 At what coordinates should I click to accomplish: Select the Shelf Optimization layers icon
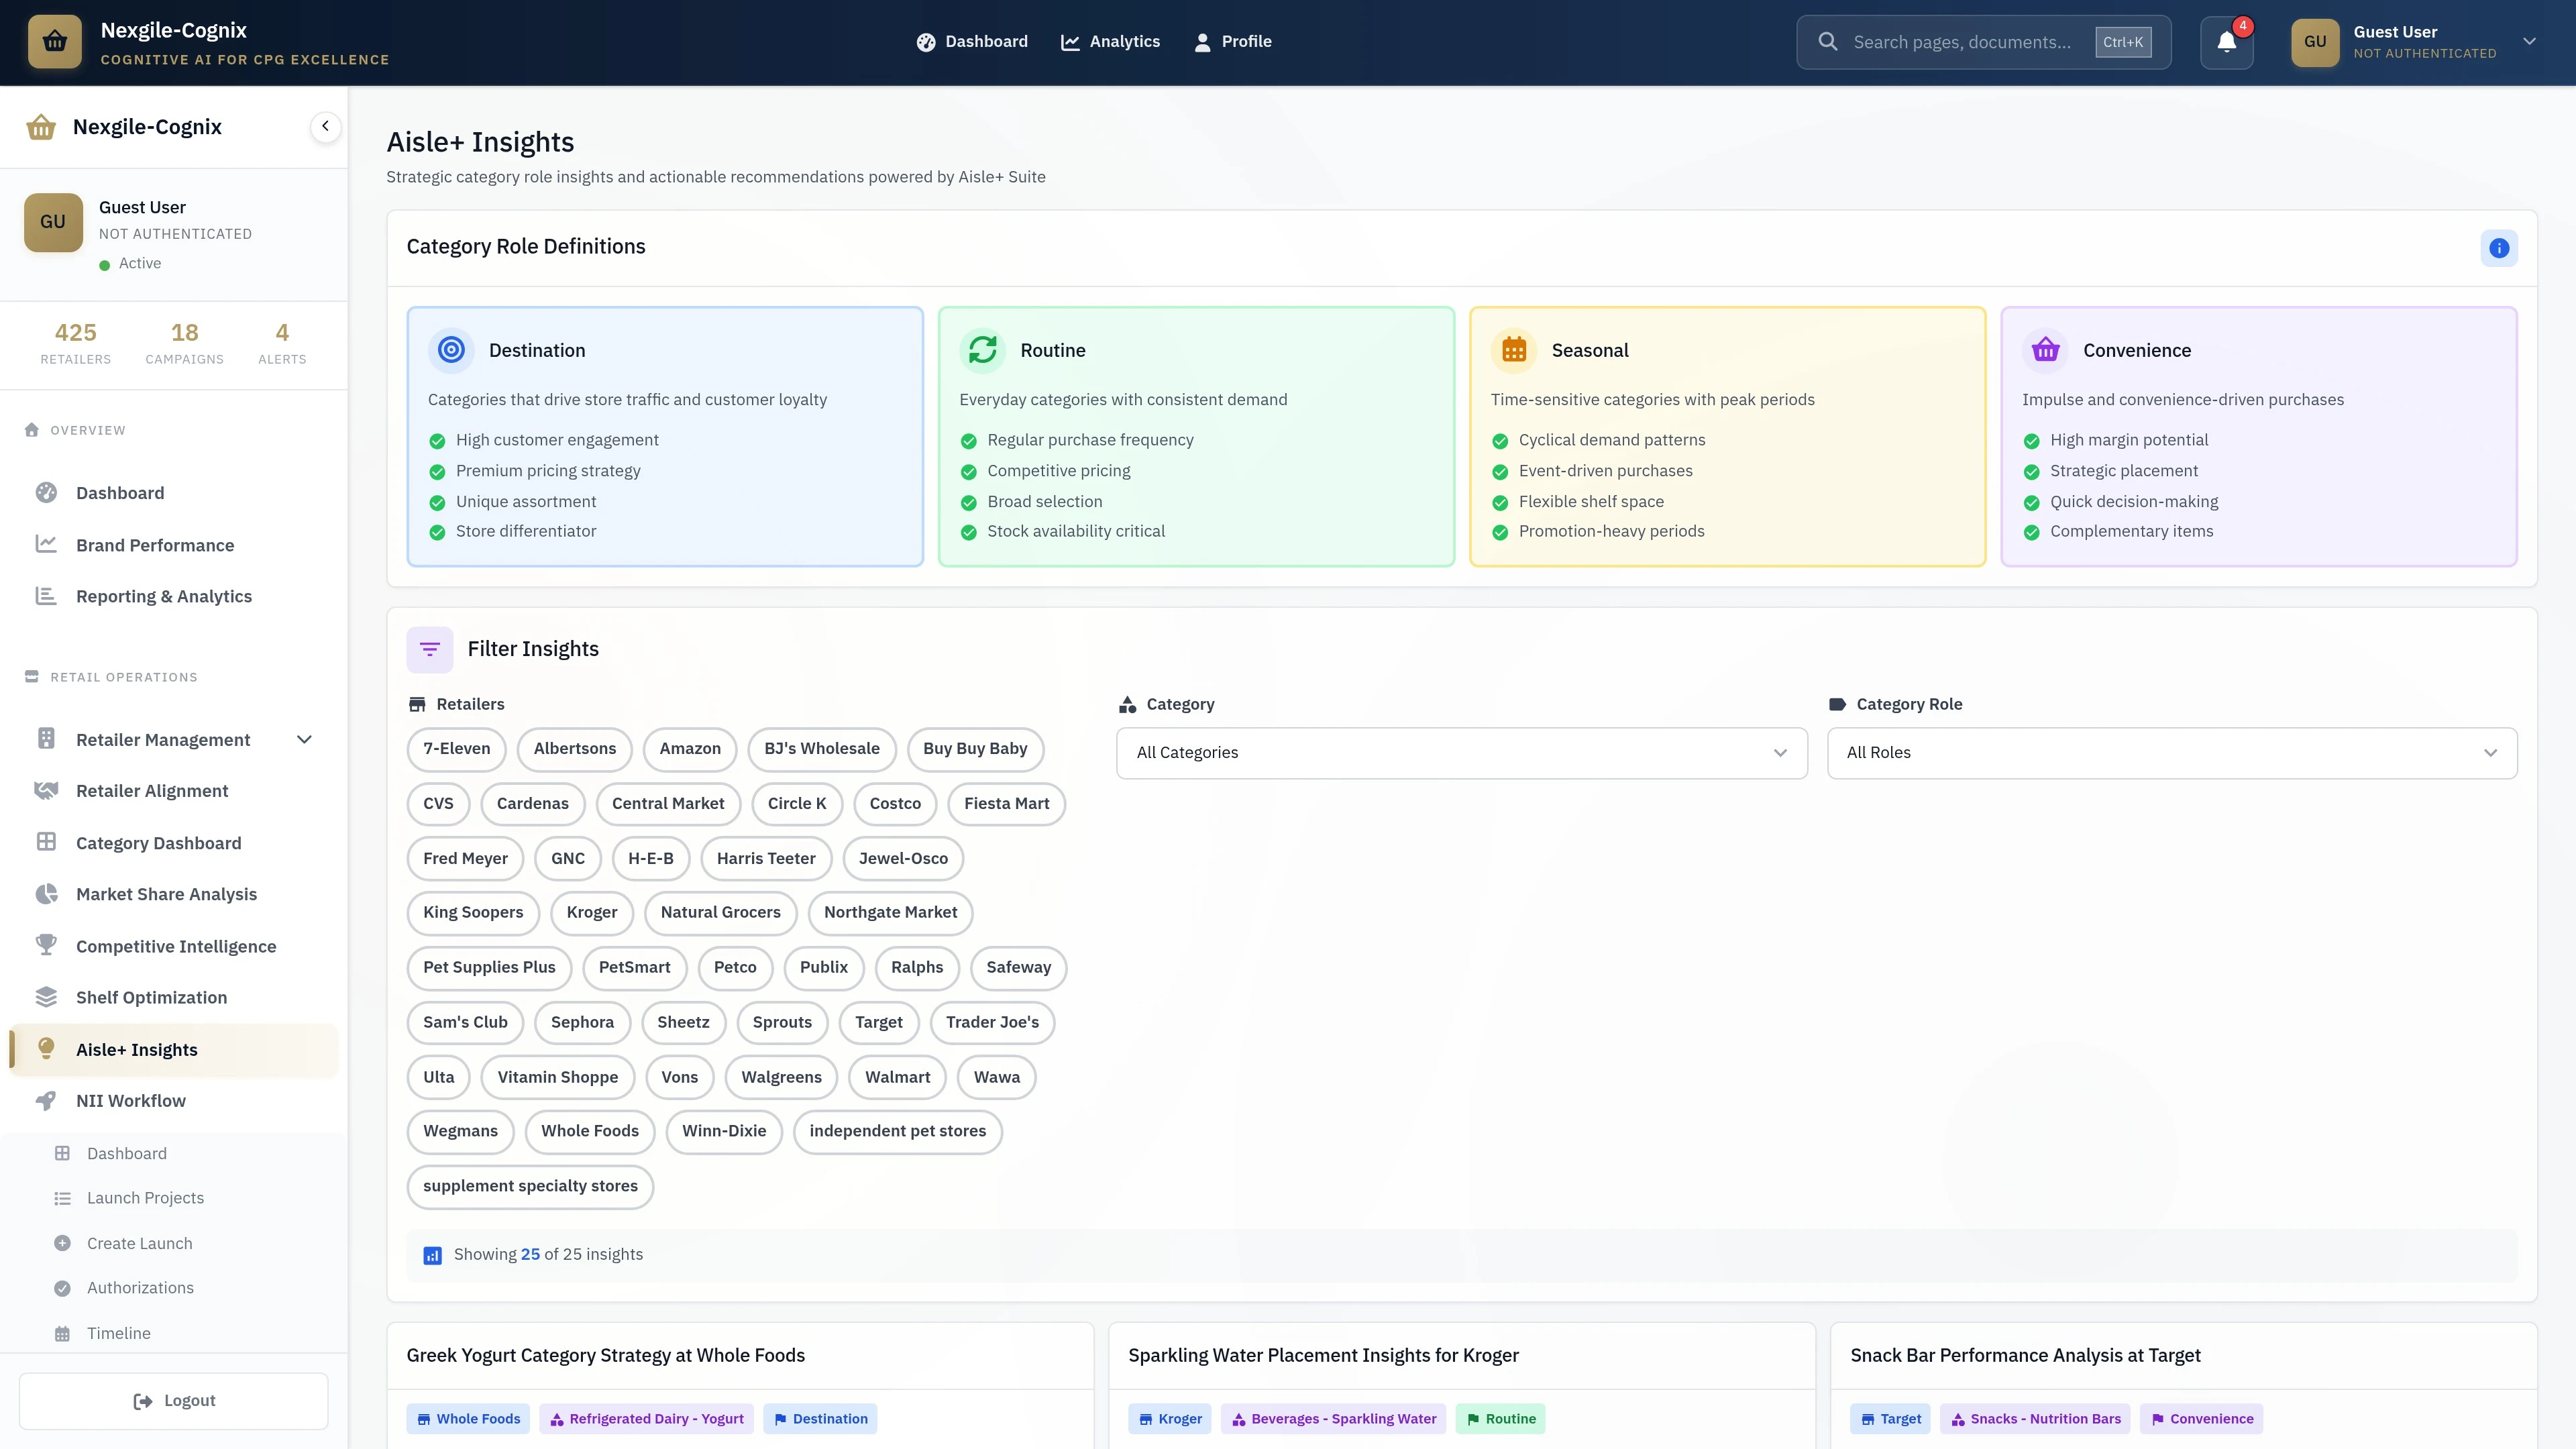pos(46,996)
